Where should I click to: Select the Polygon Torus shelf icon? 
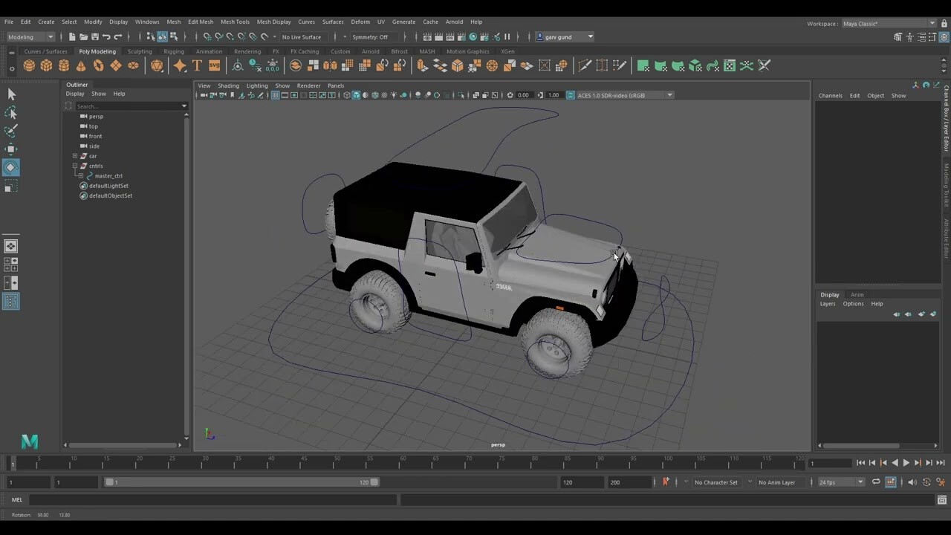pyautogui.click(x=100, y=65)
